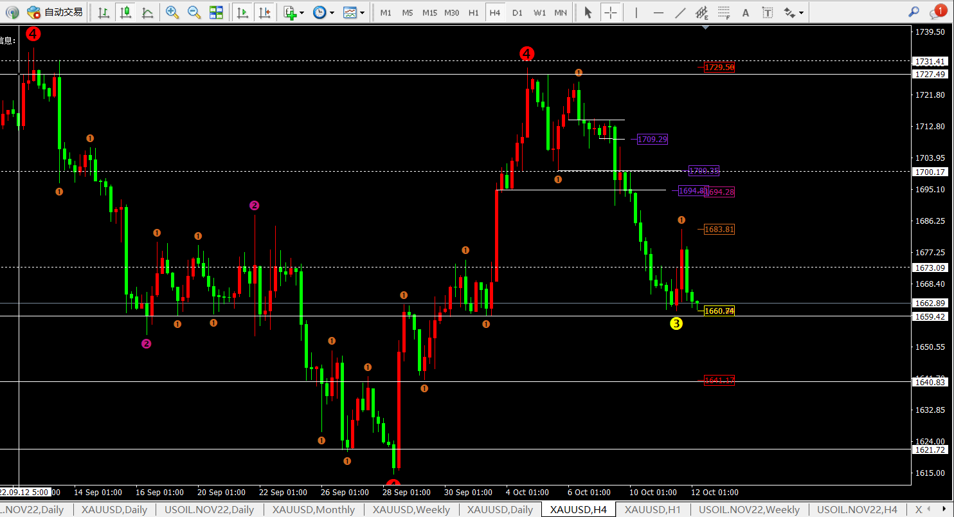This screenshot has height=517, width=954.
Task: Click the 自动交易 auto trading button
Action: click(55, 12)
